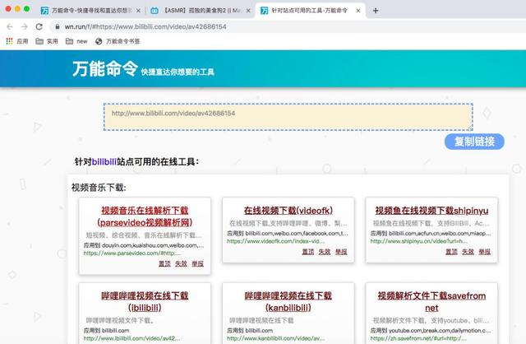Open the 应用 apps grid icon in bookmarks bar

tap(9, 41)
